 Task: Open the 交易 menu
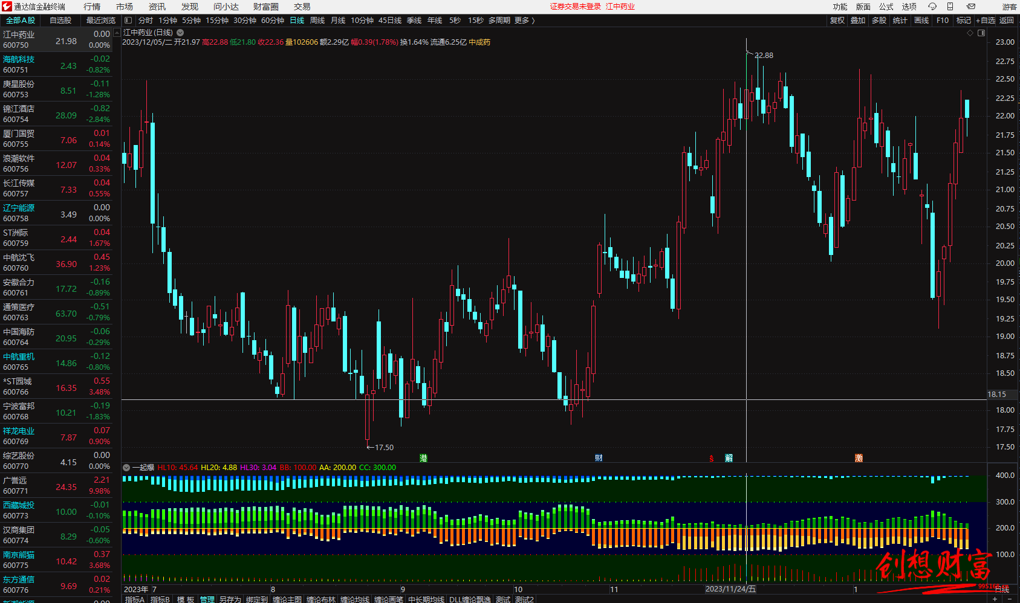(x=302, y=7)
